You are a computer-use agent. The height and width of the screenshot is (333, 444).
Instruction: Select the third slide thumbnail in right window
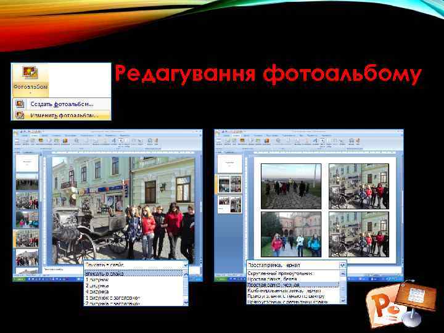tap(230, 205)
